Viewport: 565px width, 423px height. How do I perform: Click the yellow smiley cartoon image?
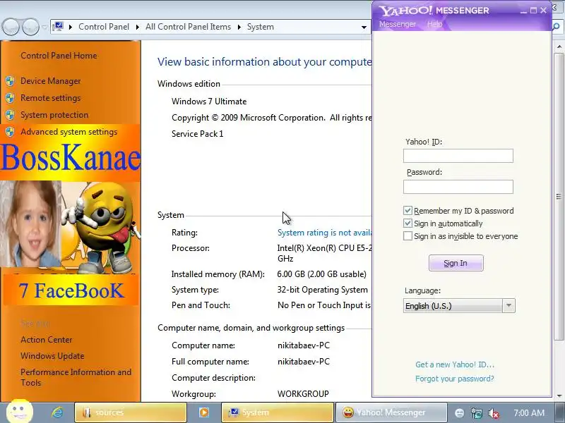(102, 227)
